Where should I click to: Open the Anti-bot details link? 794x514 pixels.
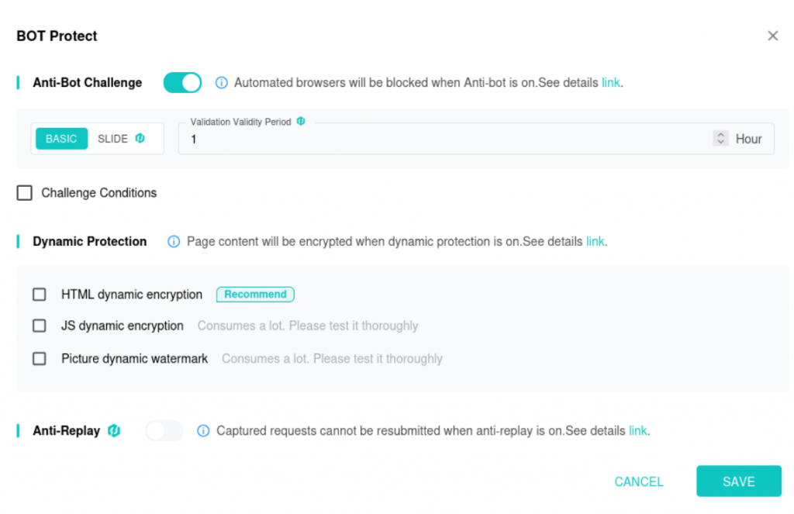coord(611,82)
